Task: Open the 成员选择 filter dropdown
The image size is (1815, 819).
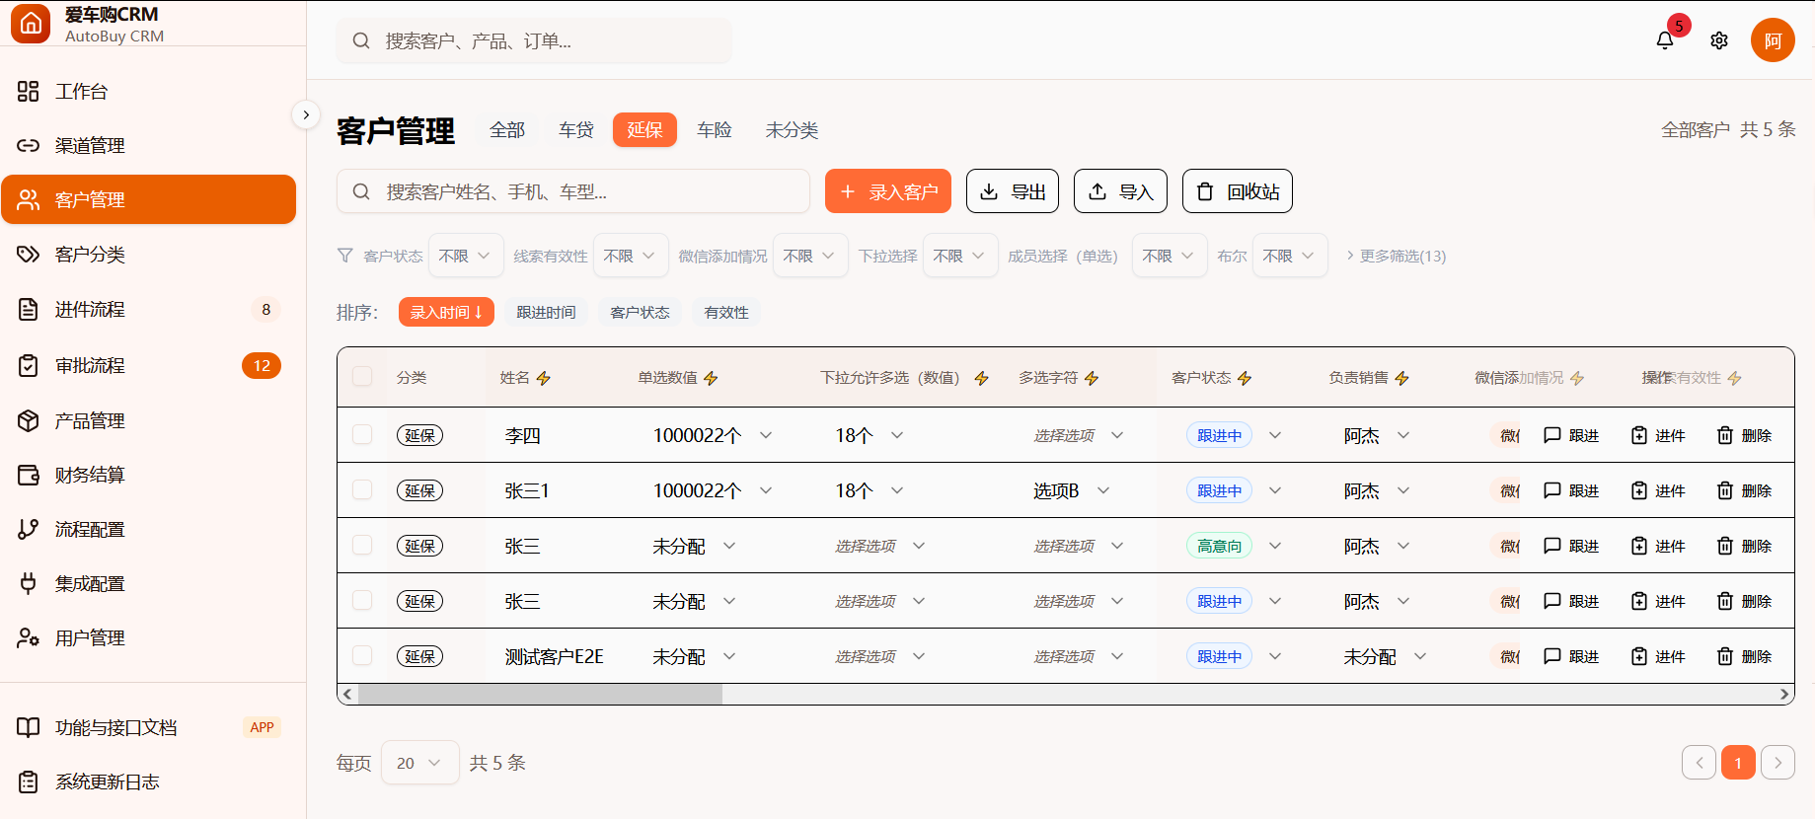Action: (1170, 256)
